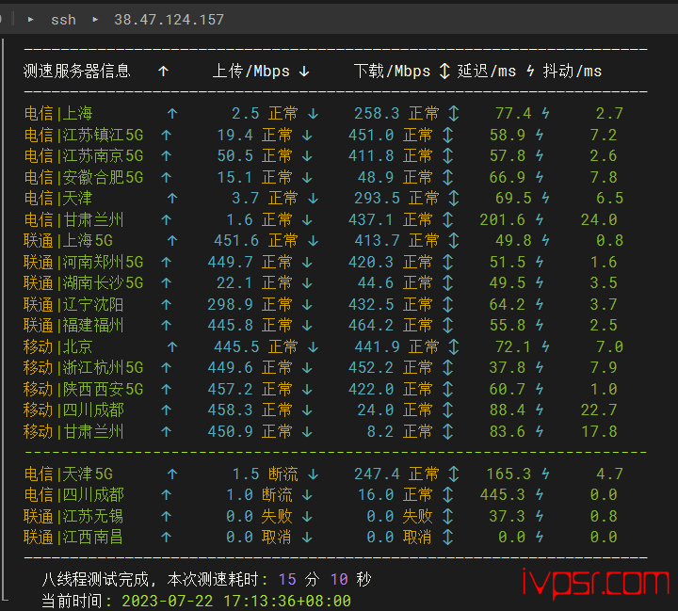This screenshot has width=678, height=611.
Task: Click upload 失败 status in 联通|江苏无锡 row
Action: pyautogui.click(x=277, y=516)
